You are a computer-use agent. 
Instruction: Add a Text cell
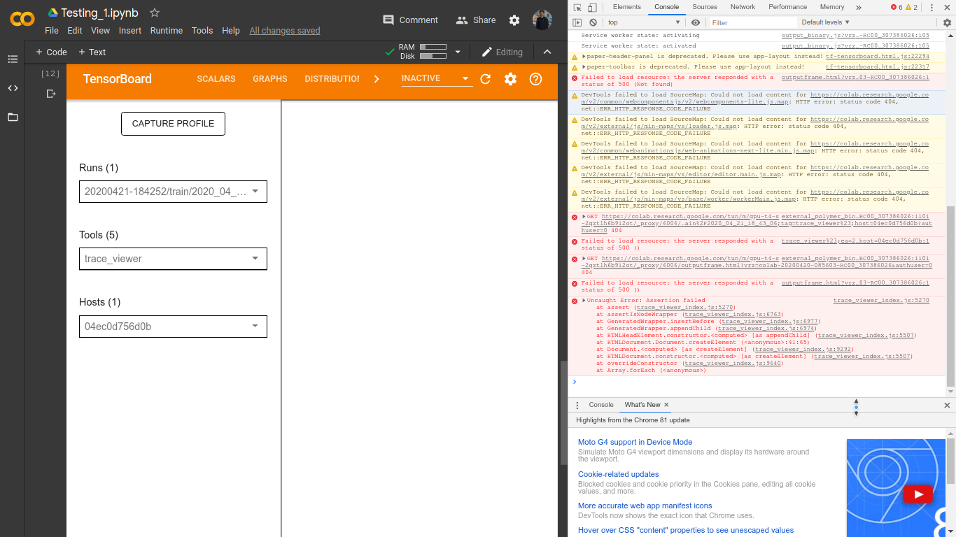click(92, 52)
